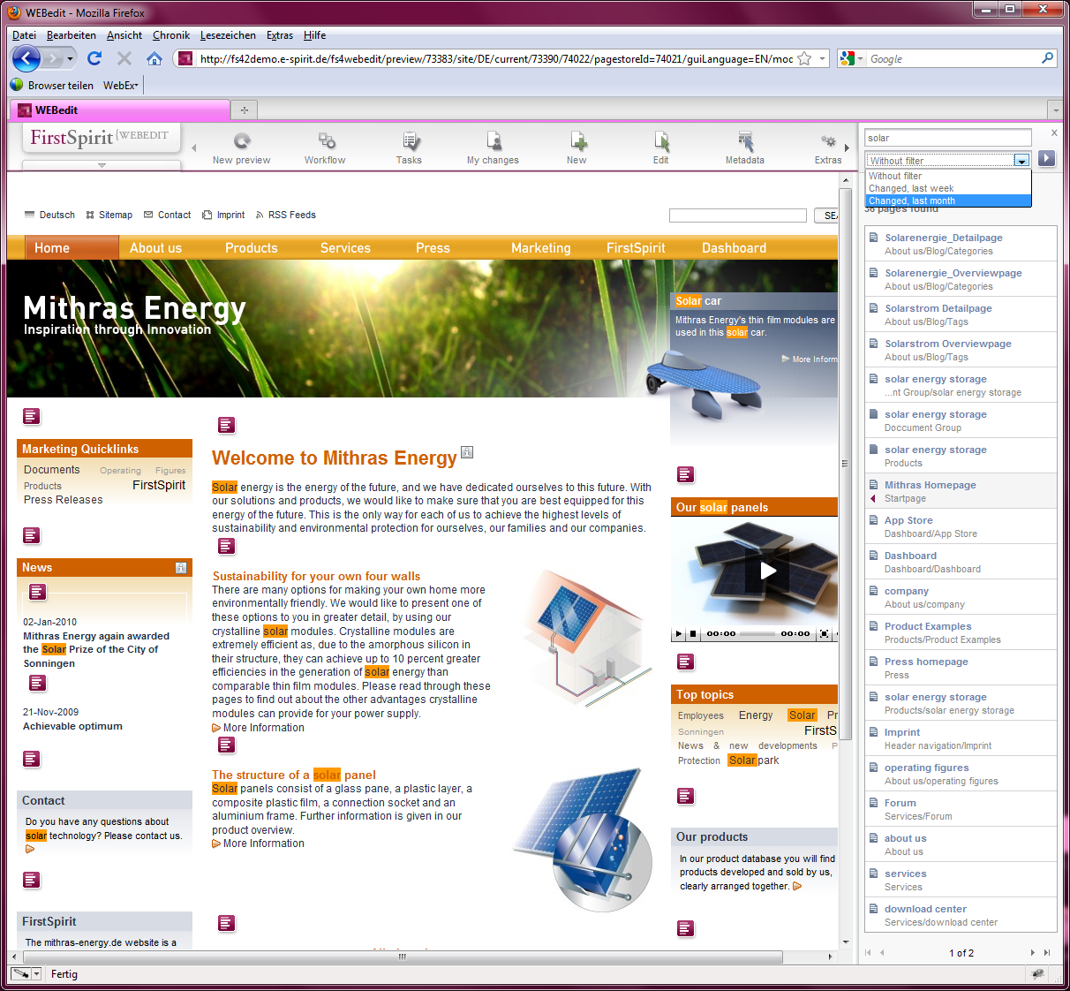Run page search with arrow button
Screen dimensions: 1070x991
pyautogui.click(x=1046, y=158)
